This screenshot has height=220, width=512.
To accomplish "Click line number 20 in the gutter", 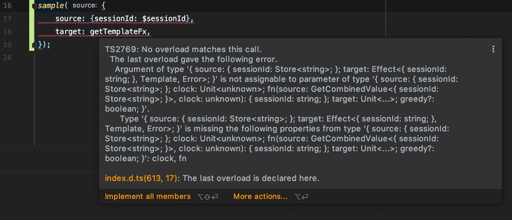I will (x=7, y=57).
